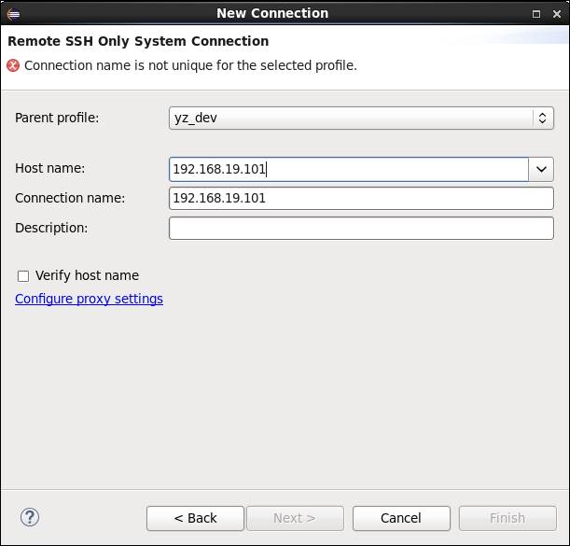Maximize the New Connection dialog
570x546 pixels.
tap(536, 14)
